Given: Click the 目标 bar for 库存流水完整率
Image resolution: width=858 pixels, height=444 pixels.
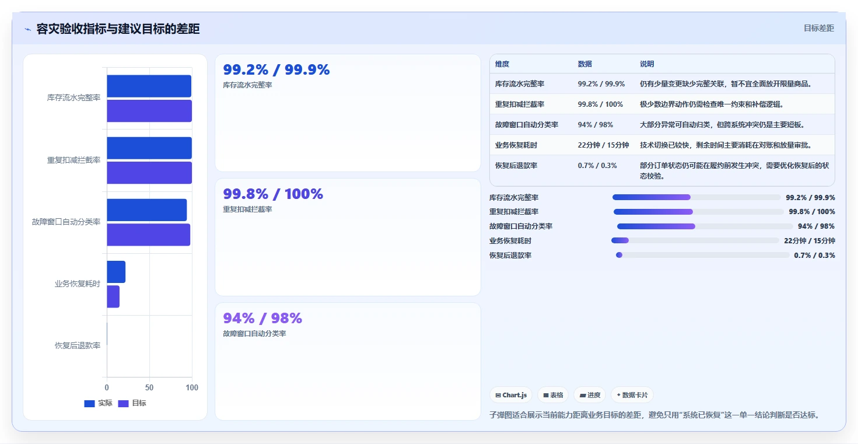Looking at the screenshot, I should tap(149, 111).
